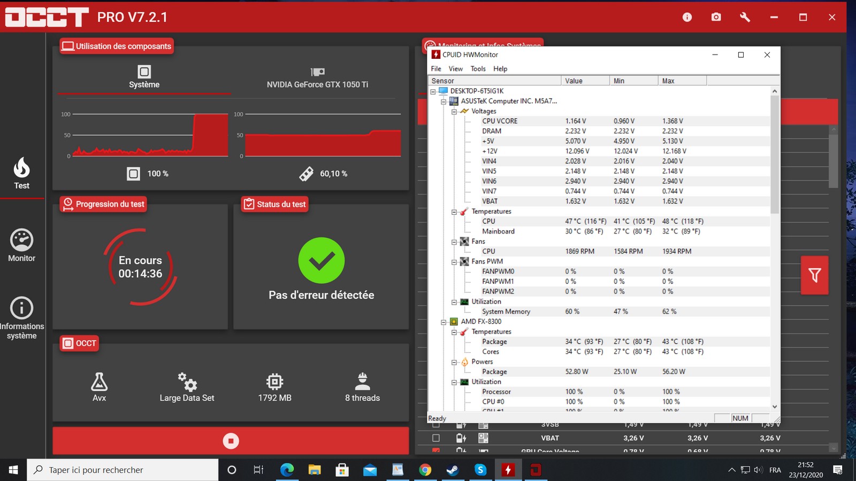Click the Large Data Set gears icon
This screenshot has width=856, height=481.
pos(187,382)
